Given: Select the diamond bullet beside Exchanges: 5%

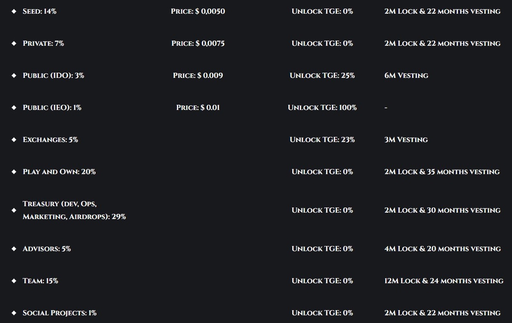Looking at the screenshot, I should click(14, 140).
